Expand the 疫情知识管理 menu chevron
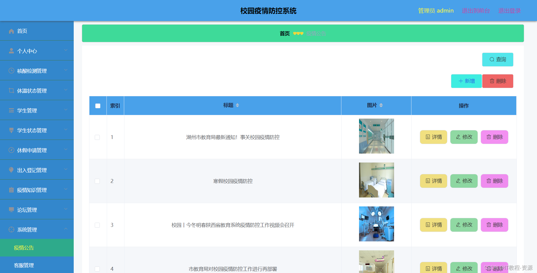This screenshot has width=537, height=273. pos(66,189)
